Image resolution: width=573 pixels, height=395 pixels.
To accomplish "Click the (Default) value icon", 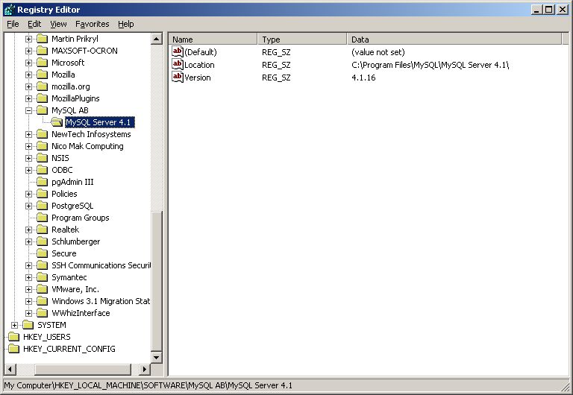I will coord(178,52).
